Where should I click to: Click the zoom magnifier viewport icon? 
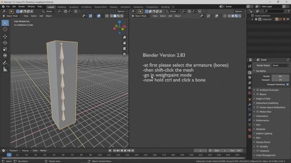tap(124, 38)
